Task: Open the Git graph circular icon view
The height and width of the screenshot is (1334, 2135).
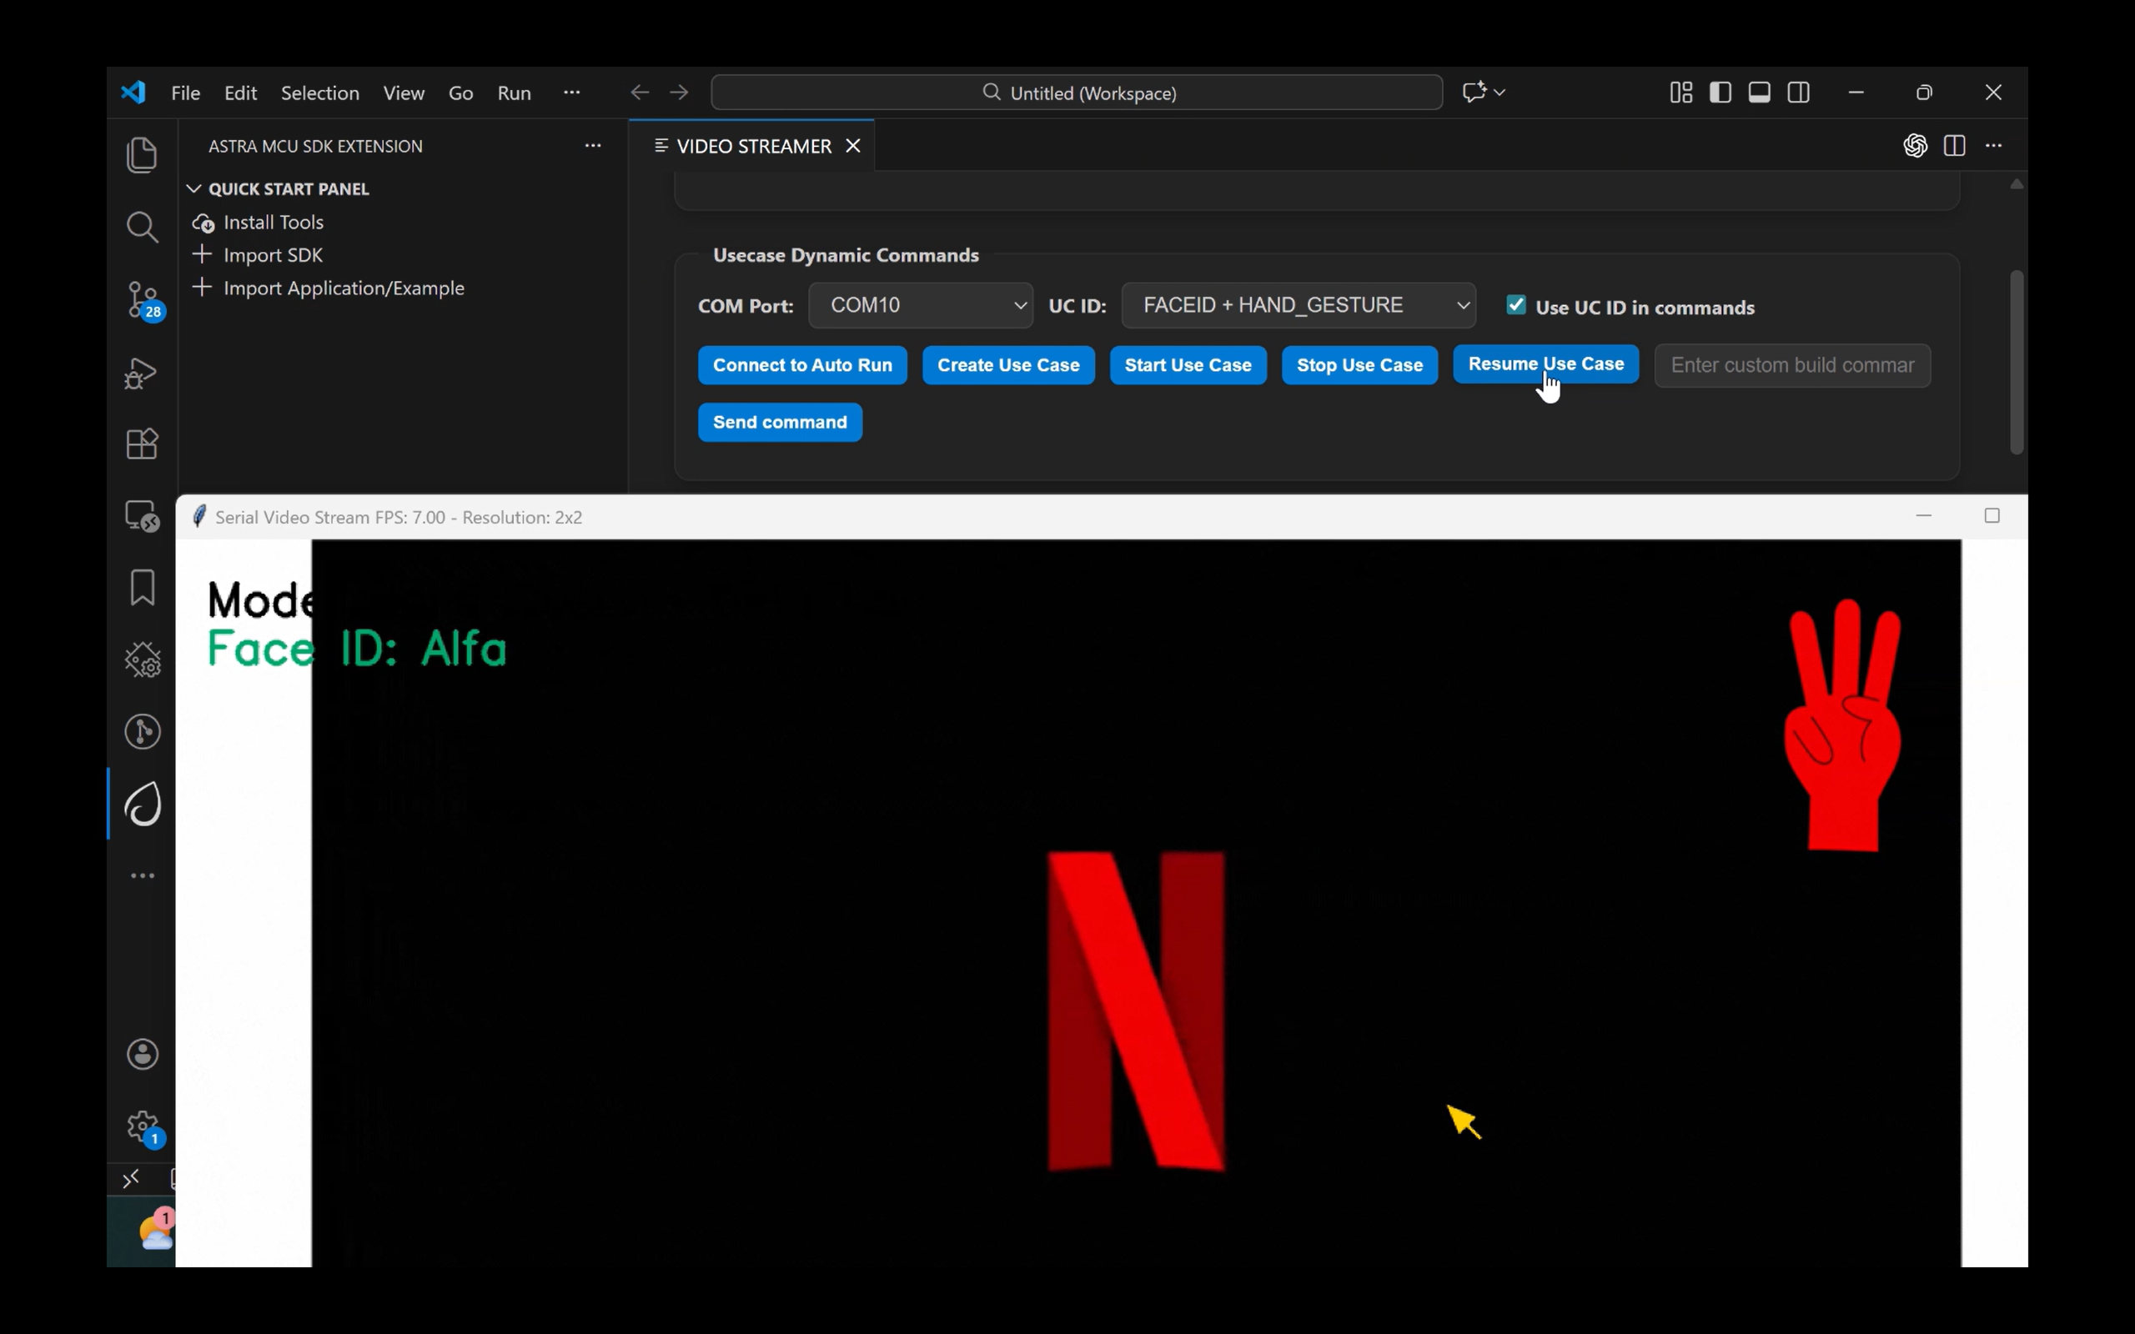Action: [142, 731]
